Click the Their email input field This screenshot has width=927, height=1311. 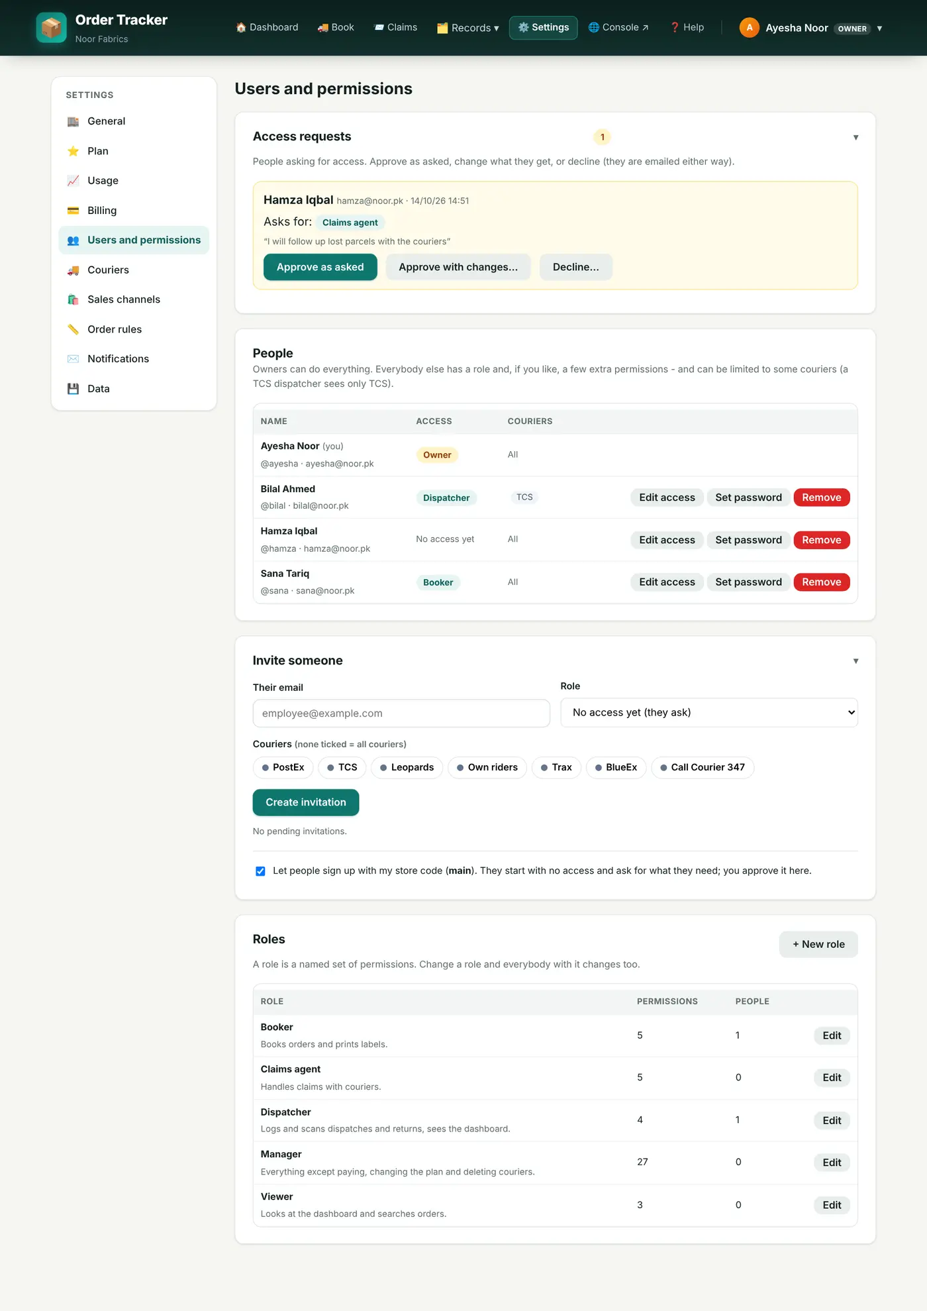[x=401, y=713]
